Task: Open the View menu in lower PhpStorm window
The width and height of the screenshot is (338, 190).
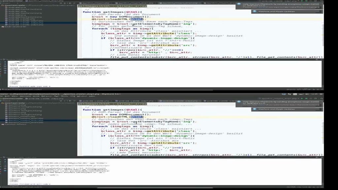Action: click(15, 96)
